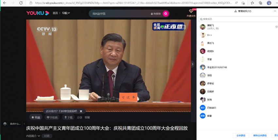View site security info icon

point(31,3)
